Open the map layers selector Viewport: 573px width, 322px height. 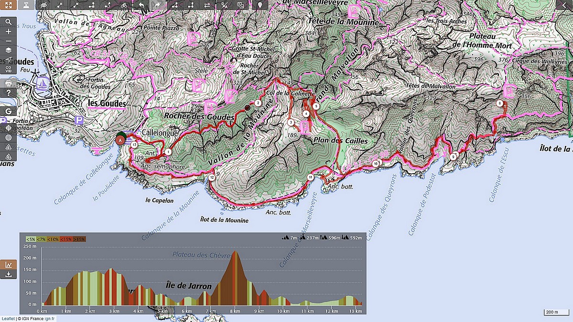tap(9, 50)
